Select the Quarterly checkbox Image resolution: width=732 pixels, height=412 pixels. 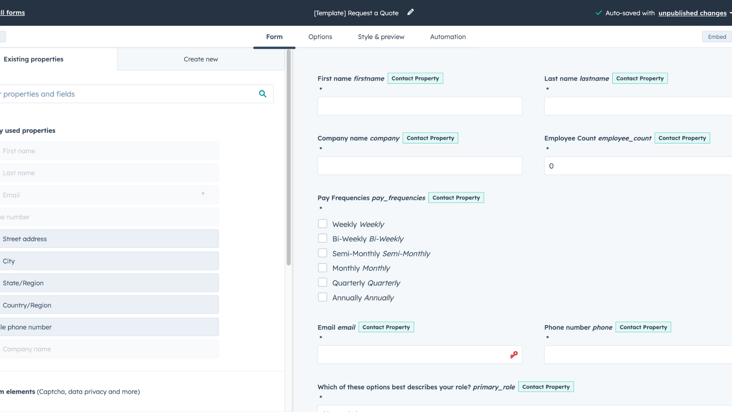tap(323, 283)
